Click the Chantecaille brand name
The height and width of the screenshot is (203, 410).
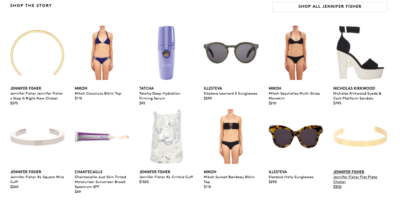pyautogui.click(x=89, y=172)
